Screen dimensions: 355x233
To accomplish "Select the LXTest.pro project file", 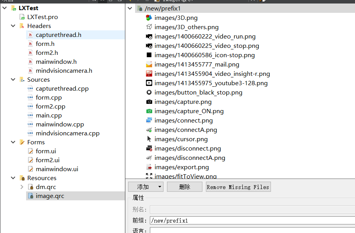I will (x=42, y=17).
